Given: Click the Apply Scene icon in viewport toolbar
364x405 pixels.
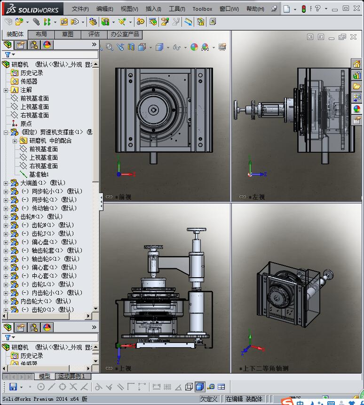Looking at the screenshot, I should tap(205, 47).
